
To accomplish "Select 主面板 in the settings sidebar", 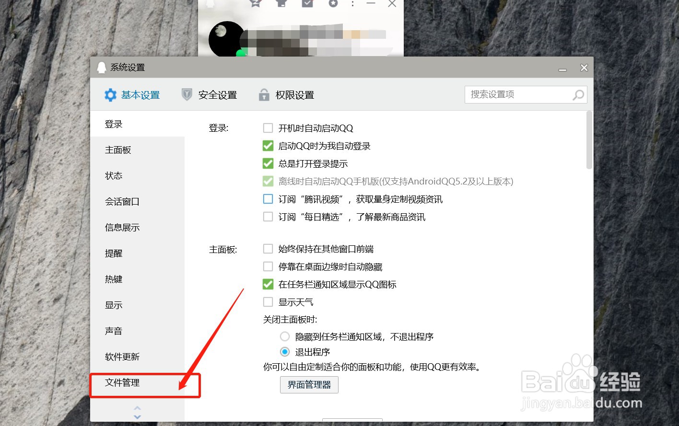I will coord(137,150).
